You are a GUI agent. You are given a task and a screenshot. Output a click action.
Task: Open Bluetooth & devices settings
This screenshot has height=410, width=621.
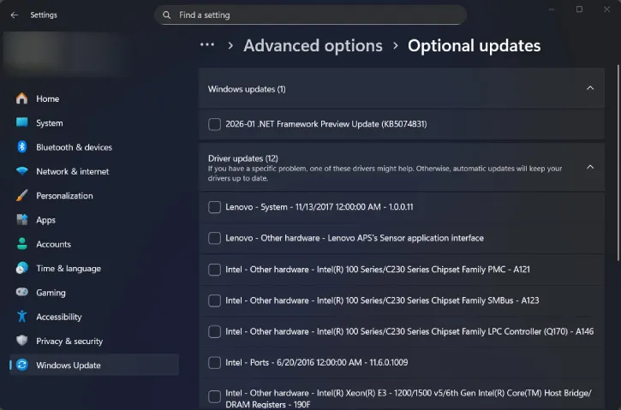click(x=94, y=147)
